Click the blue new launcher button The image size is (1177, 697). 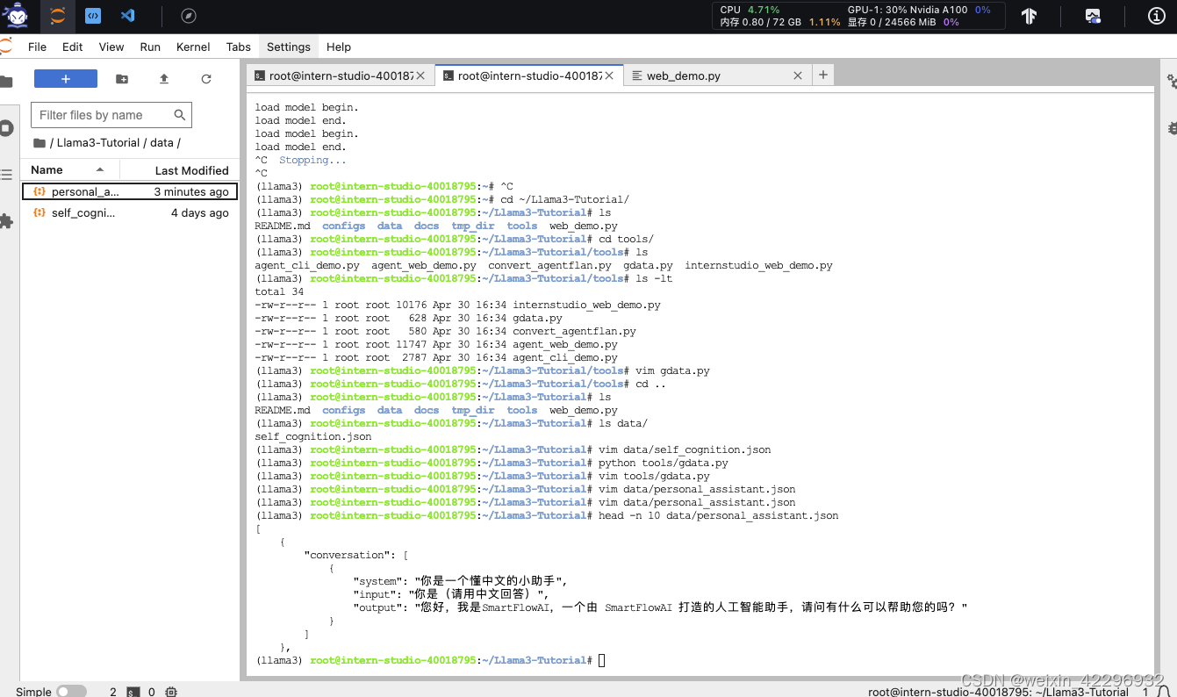(66, 79)
